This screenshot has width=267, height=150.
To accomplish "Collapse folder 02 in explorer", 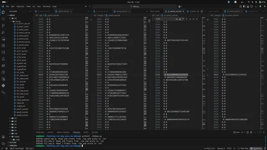I will [x=10, y=18].
